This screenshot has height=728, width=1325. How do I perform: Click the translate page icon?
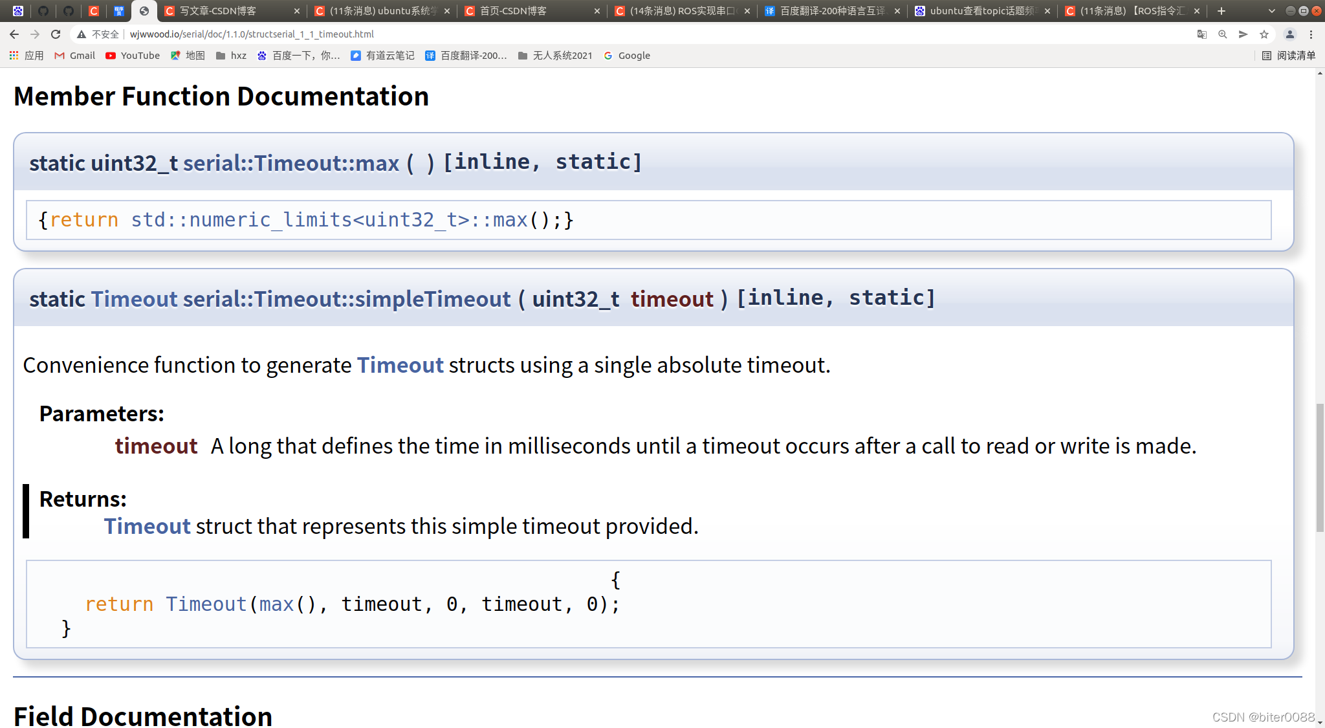click(x=1201, y=34)
